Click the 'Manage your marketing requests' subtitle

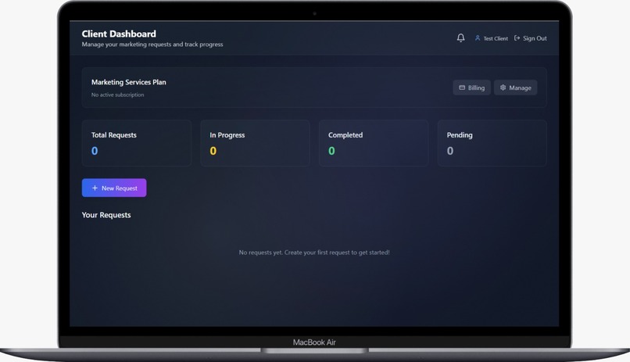152,45
